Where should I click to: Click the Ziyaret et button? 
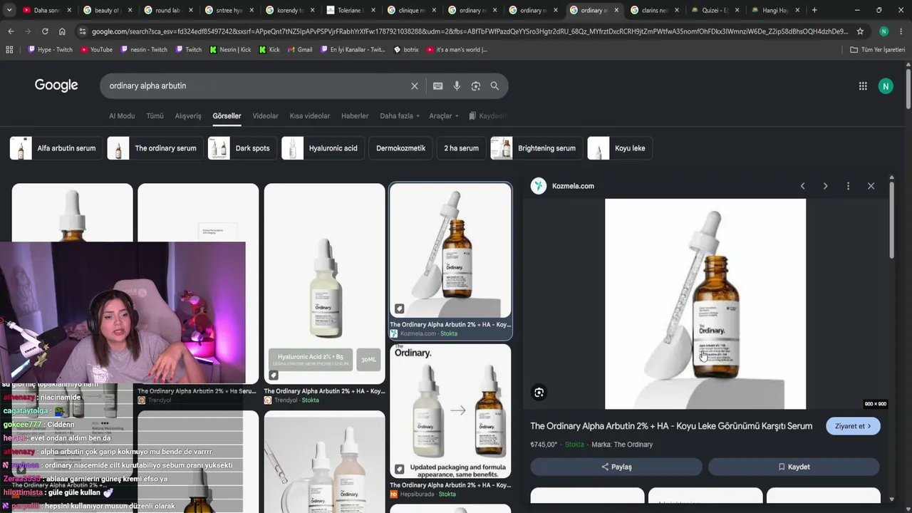pos(853,426)
